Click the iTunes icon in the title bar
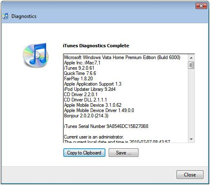210x185 pixels. (x=5, y=16)
